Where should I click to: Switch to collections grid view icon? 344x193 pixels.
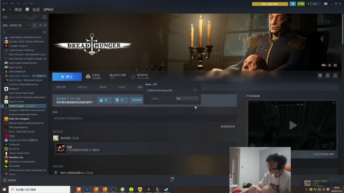point(44,17)
